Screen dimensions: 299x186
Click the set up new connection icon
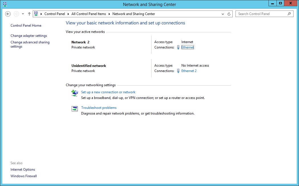(75, 93)
